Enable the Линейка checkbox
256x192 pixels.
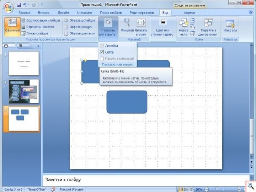click(102, 46)
